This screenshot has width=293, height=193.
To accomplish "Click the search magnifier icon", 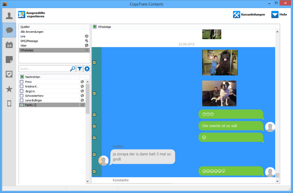I will (73, 69).
